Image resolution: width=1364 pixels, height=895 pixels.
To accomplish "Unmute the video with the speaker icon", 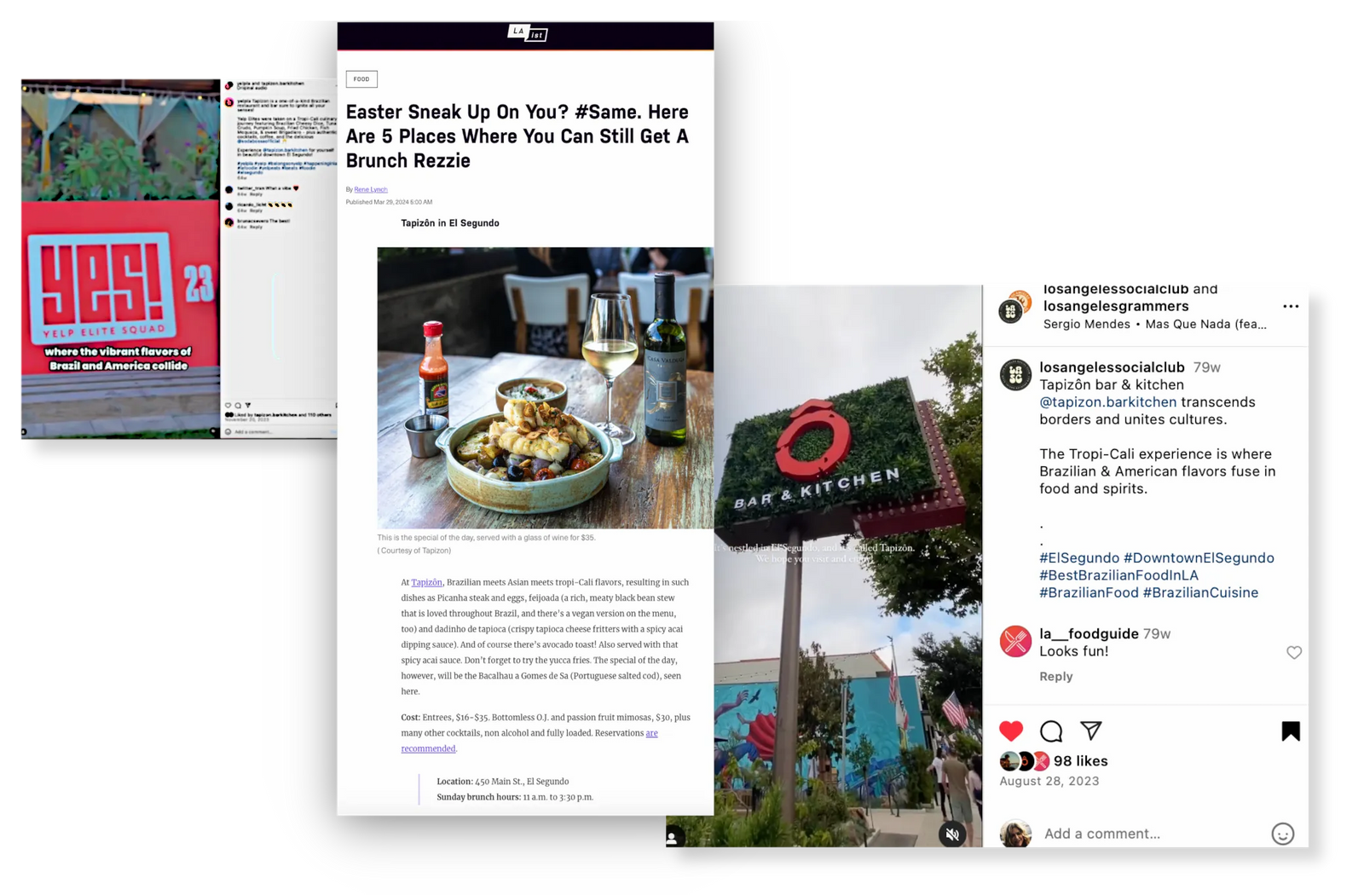I will [x=952, y=834].
